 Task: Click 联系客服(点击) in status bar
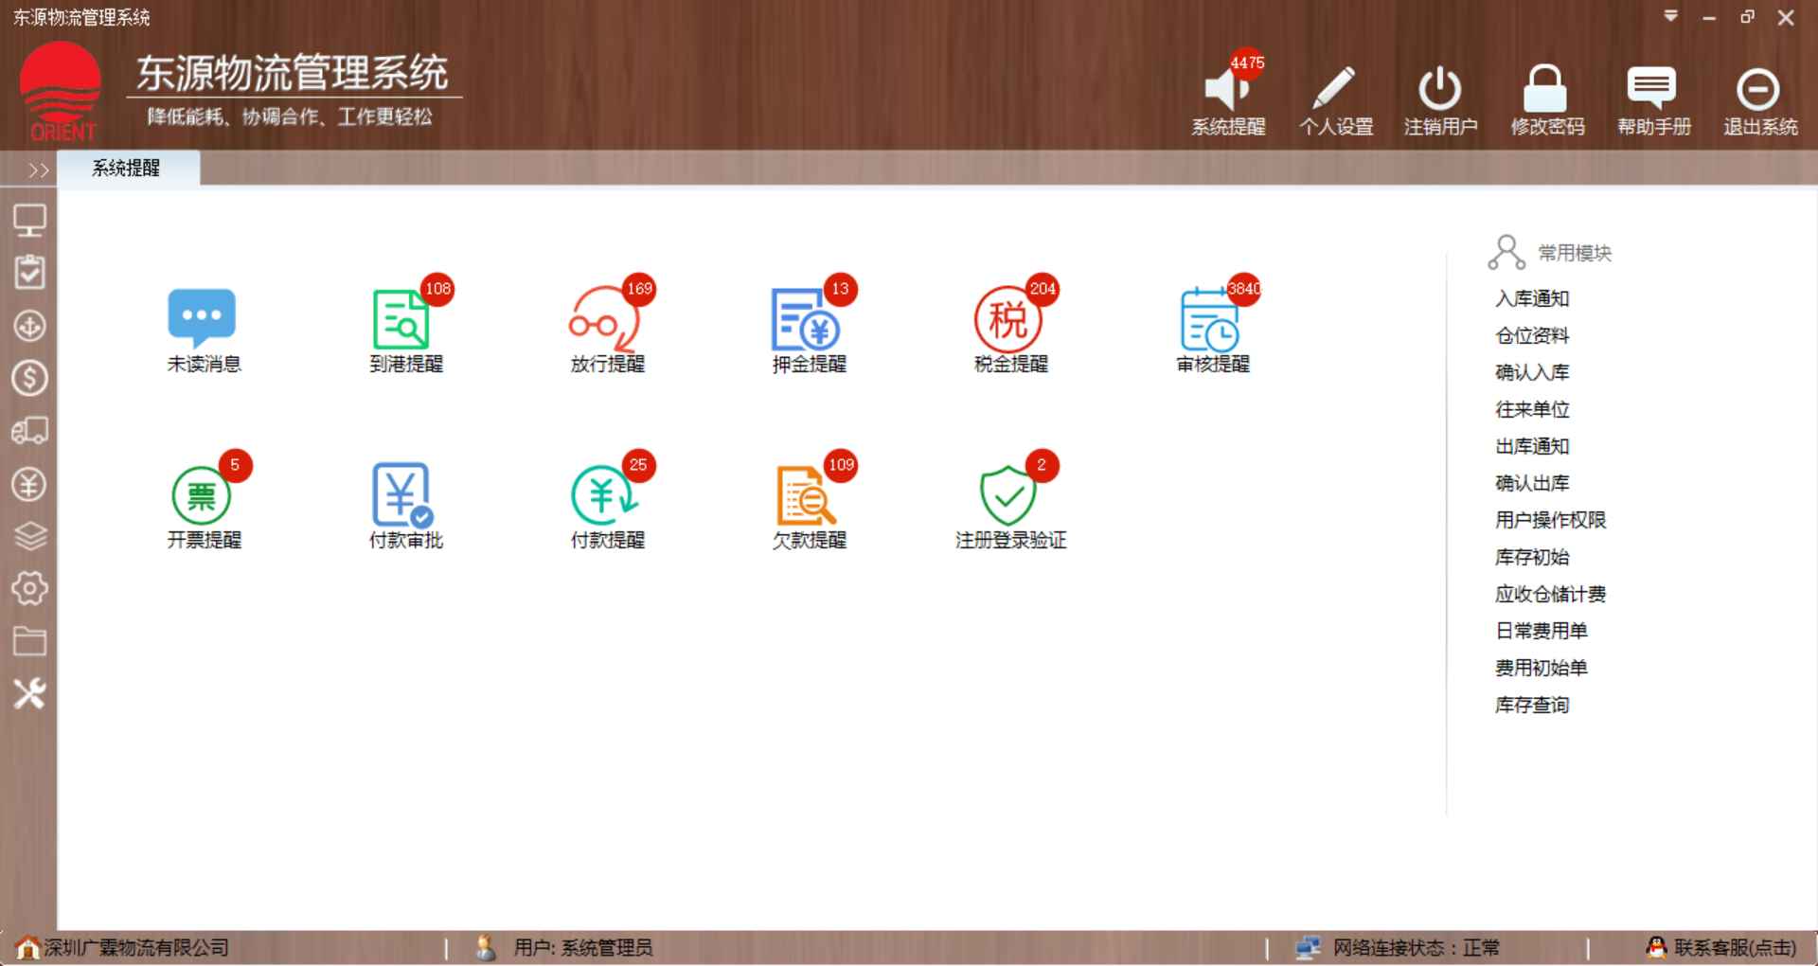(1734, 948)
